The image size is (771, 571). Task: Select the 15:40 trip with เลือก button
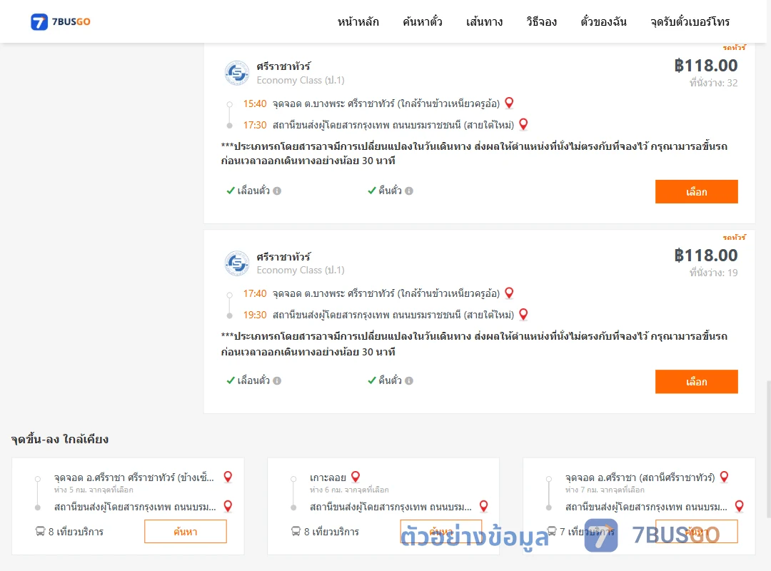coord(696,191)
